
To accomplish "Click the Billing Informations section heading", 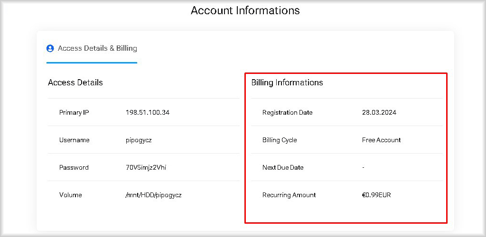I will point(287,82).
